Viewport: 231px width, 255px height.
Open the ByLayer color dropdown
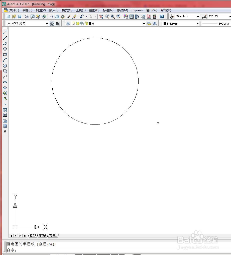coord(198,24)
